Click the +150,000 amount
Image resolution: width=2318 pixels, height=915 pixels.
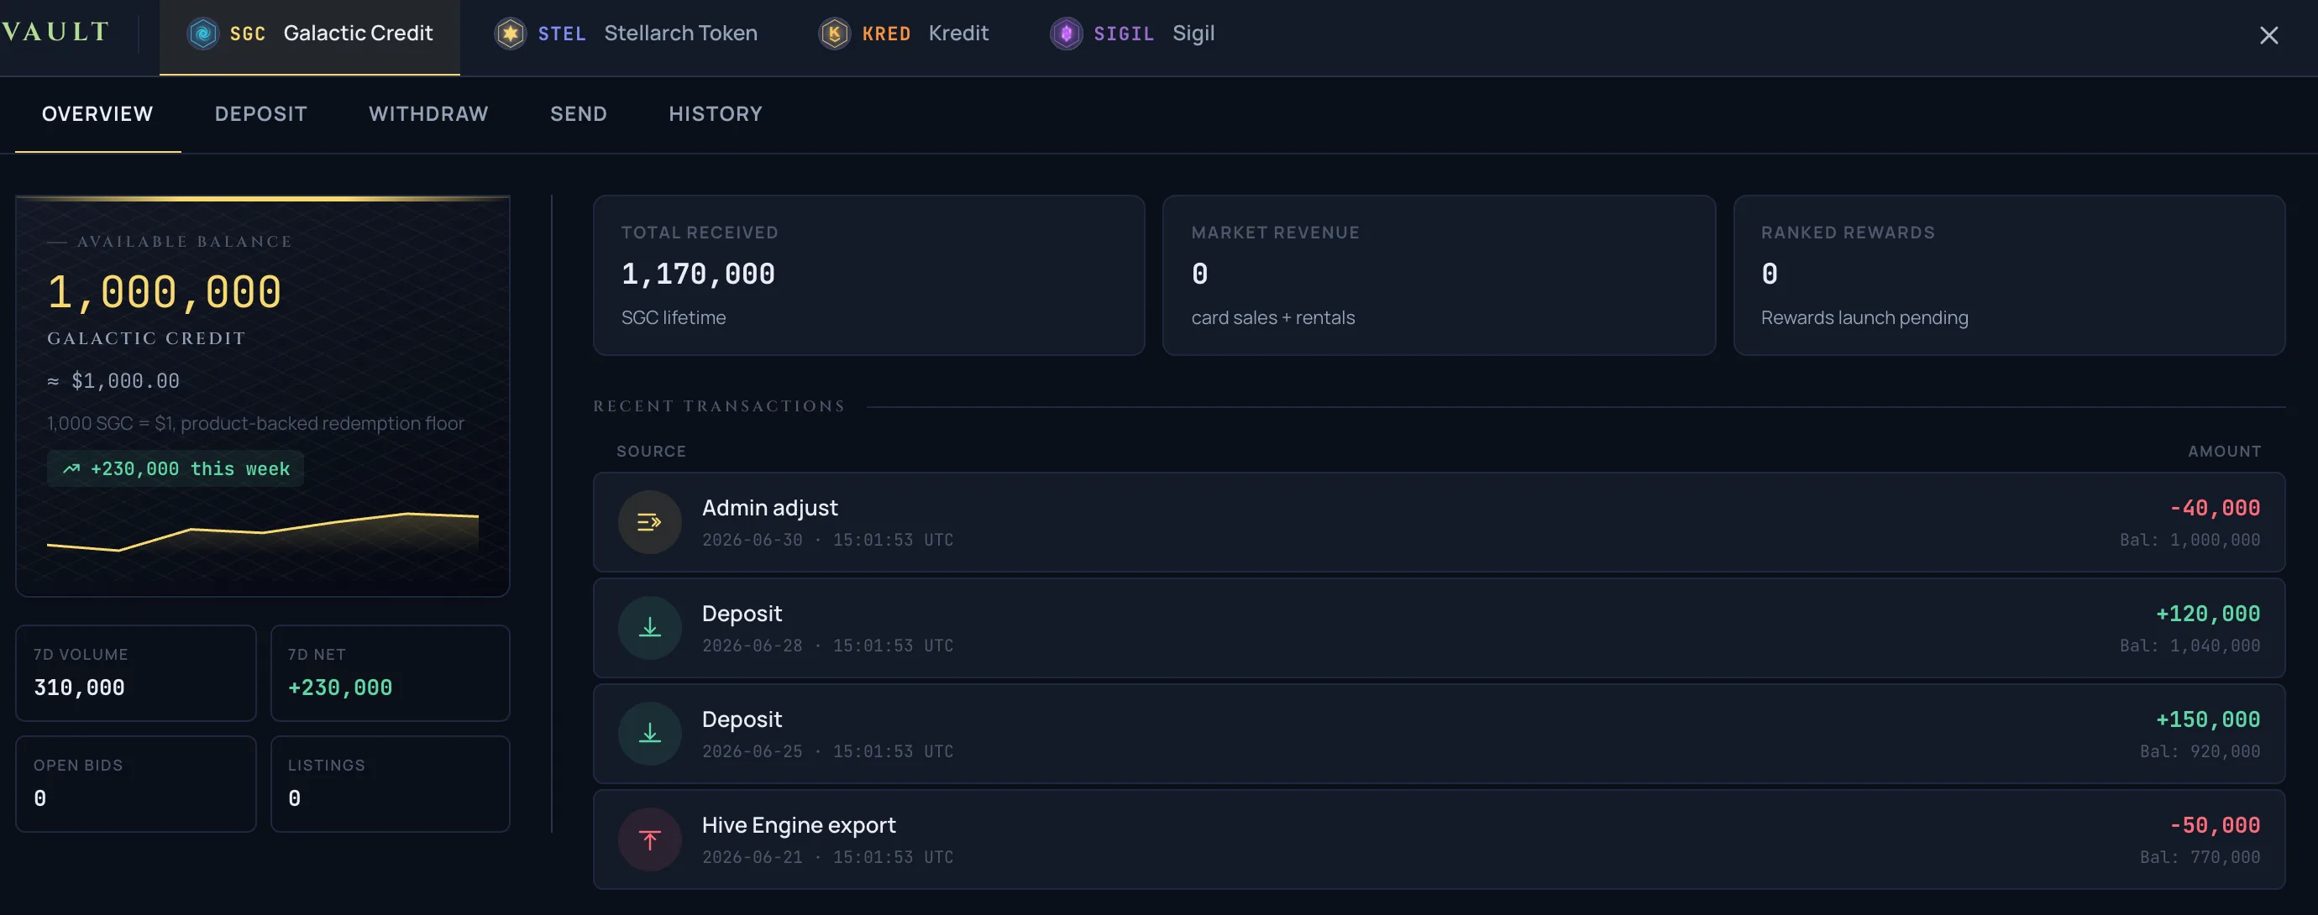coord(2207,719)
